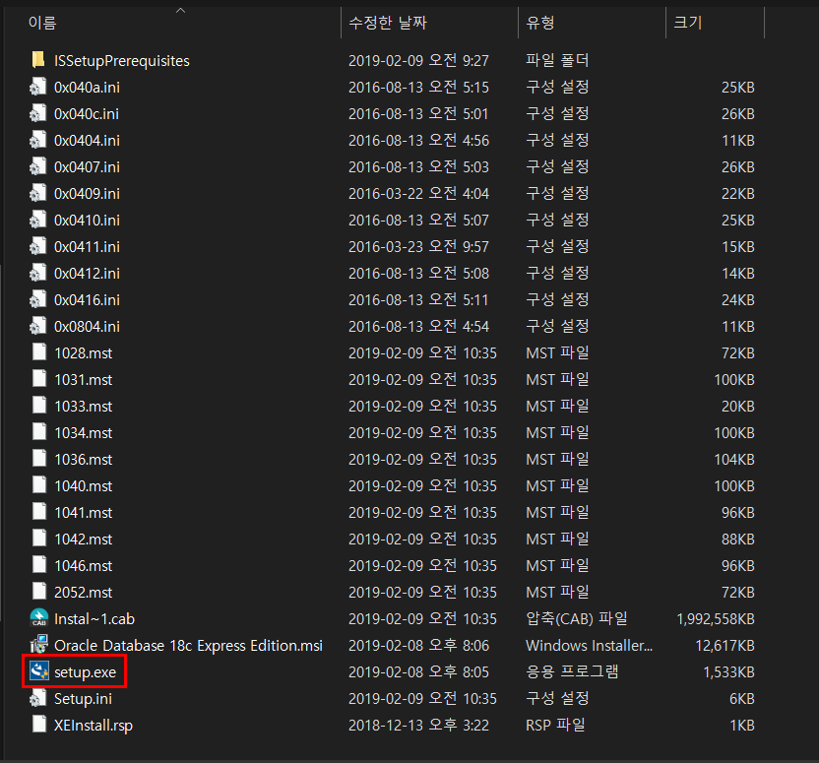819x763 pixels.
Task: Click the 0x040c.ini config file icon
Action: point(38,113)
